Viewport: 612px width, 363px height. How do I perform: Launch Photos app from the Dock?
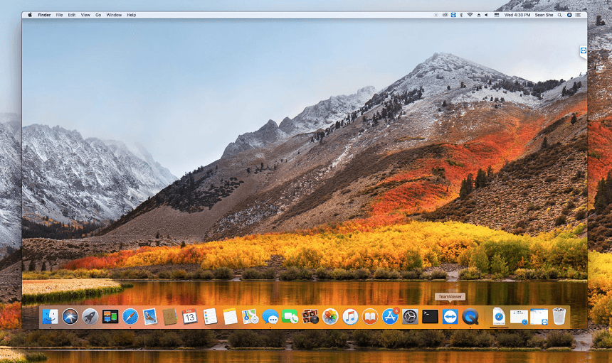(330, 317)
